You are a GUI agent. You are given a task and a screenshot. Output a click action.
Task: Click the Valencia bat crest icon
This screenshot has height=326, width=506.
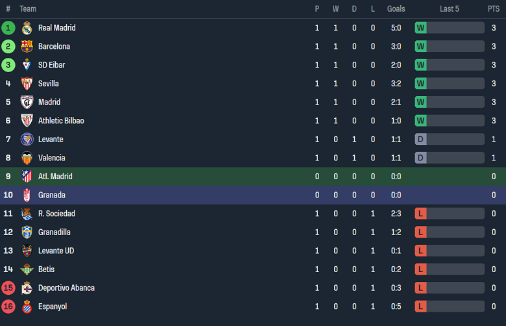click(x=27, y=158)
